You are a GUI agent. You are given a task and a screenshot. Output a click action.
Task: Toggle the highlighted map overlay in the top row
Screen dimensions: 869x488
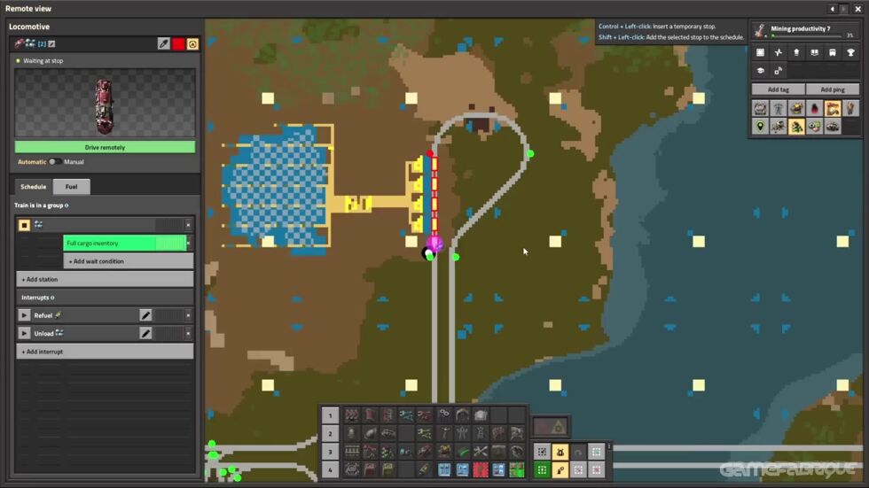[833, 108]
